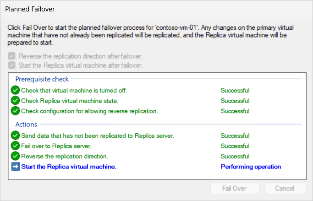Click the 'Performing operation' status text
The width and height of the screenshot is (313, 201).
(250, 167)
